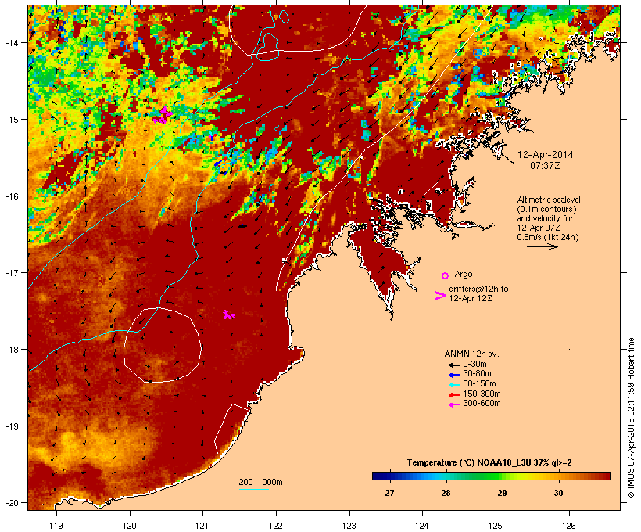Click the '119' longitude axis label
Screen dimensions: 641x532
tap(56, 526)
